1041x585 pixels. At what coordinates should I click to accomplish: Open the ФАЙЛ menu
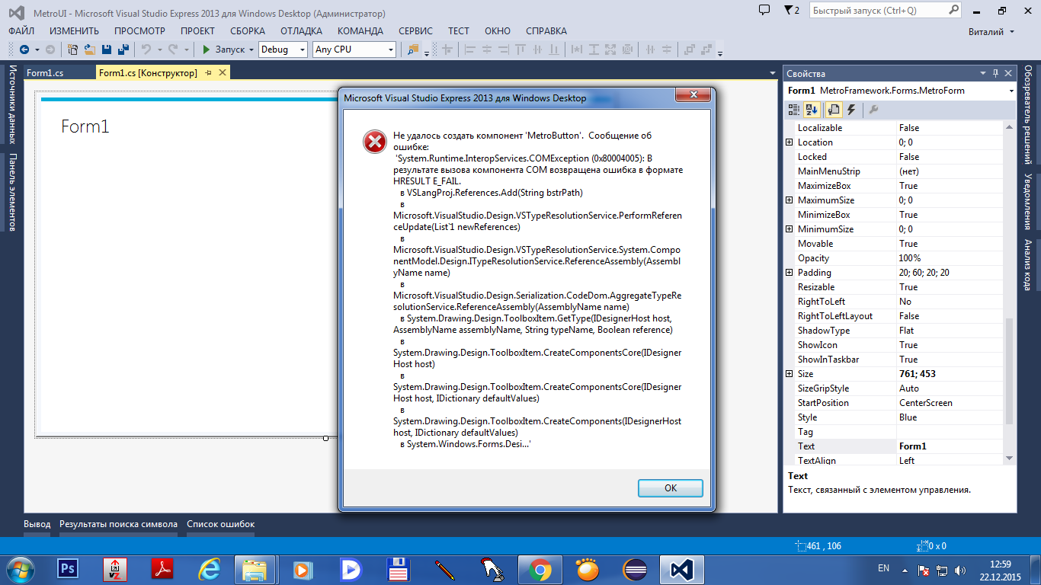(x=21, y=31)
